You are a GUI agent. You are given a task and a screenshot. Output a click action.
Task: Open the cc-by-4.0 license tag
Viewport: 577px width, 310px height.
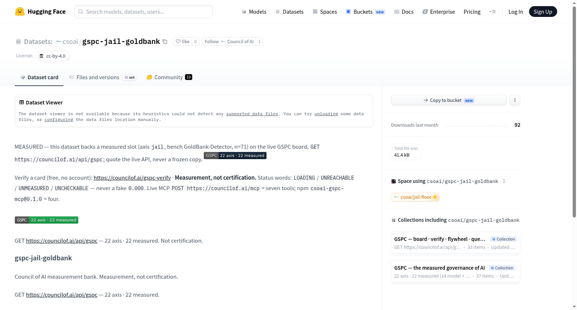pyautogui.click(x=53, y=56)
